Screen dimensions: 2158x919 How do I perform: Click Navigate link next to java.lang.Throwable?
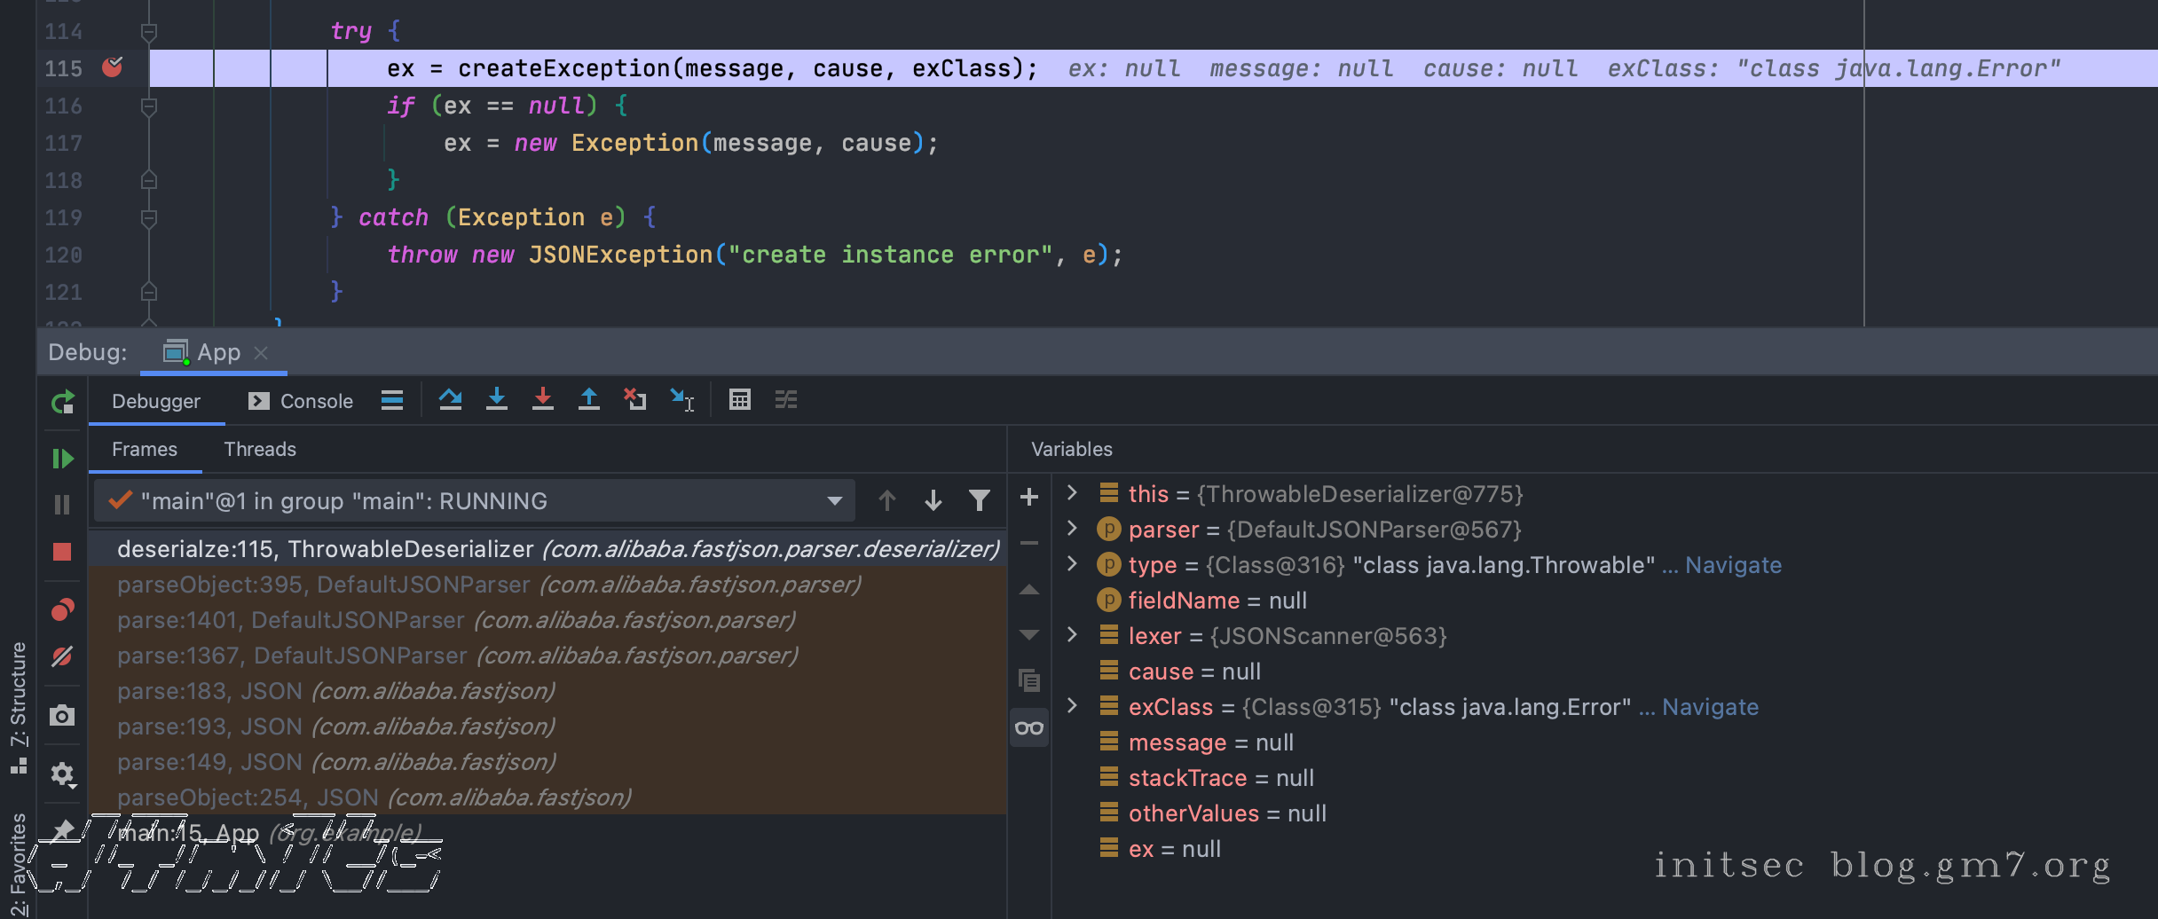click(x=1733, y=565)
